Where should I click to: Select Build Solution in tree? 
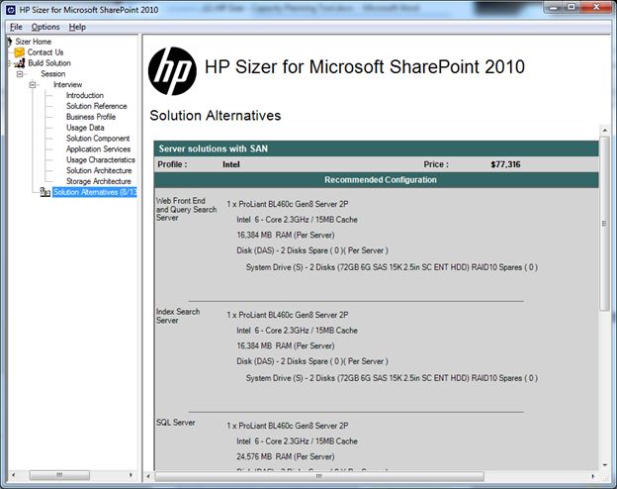(x=49, y=63)
